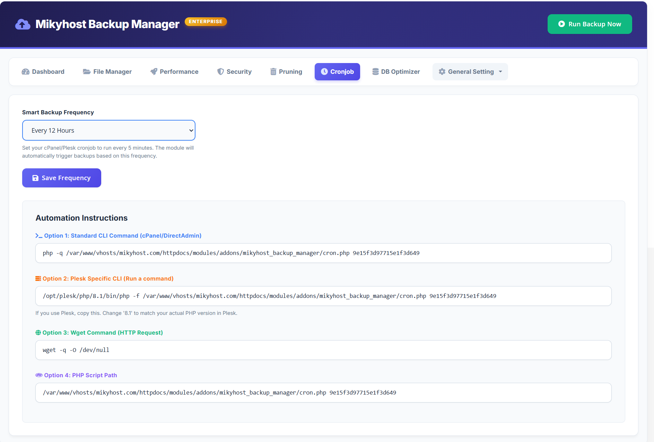Select the Security tab

(235, 72)
